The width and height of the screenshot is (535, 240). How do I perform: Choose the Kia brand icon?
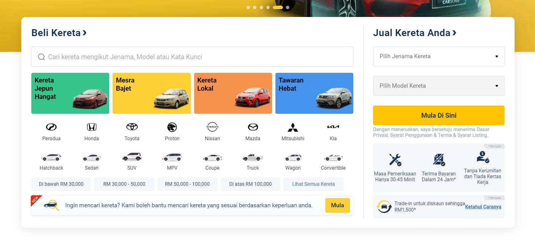[x=333, y=127]
